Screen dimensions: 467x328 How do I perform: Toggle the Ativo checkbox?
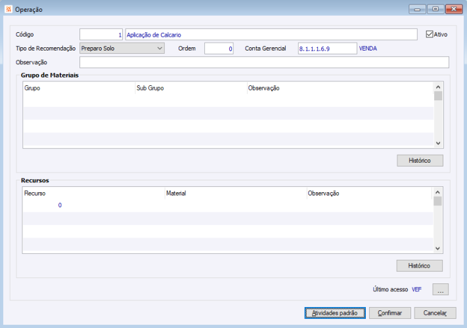point(429,34)
